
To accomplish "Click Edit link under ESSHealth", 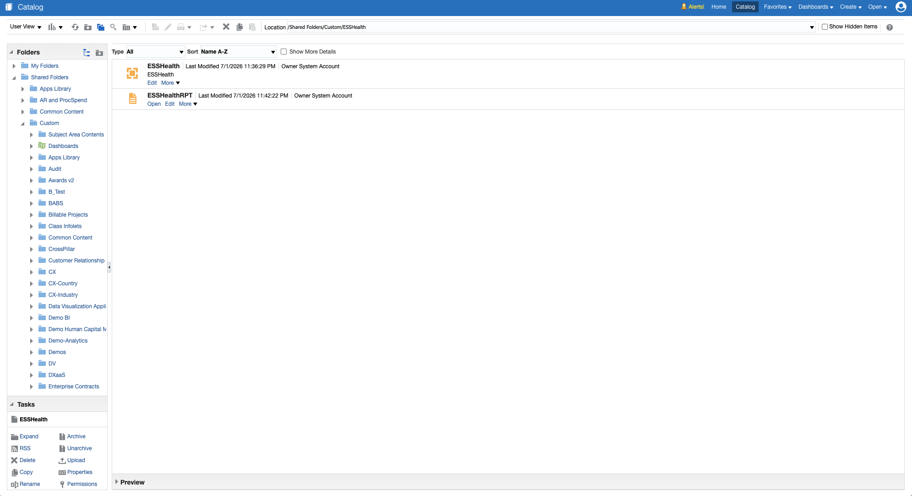I will point(152,83).
